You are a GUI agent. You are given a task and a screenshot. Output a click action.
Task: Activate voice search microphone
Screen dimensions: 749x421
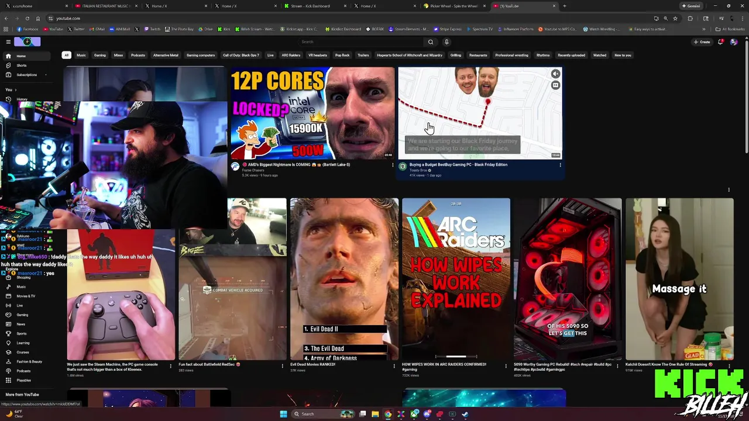coord(446,42)
